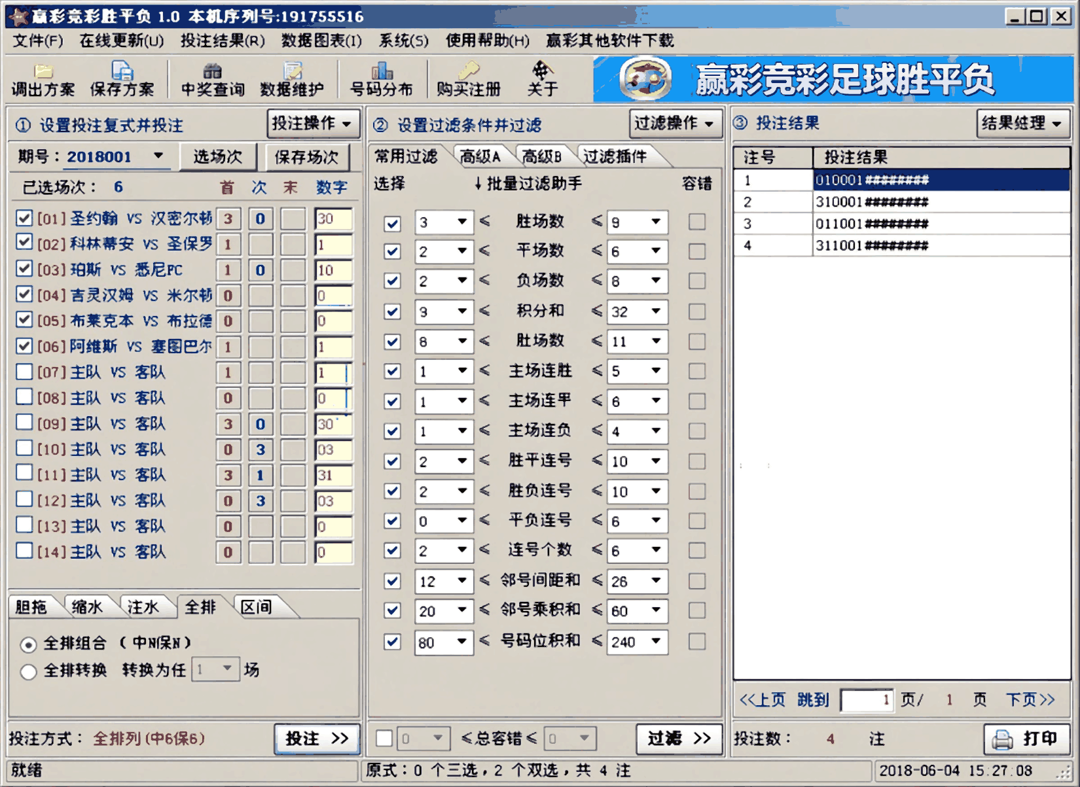Open 号码位积和 maximum dropdown showing 240
Image resolution: width=1080 pixels, height=787 pixels.
[656, 642]
